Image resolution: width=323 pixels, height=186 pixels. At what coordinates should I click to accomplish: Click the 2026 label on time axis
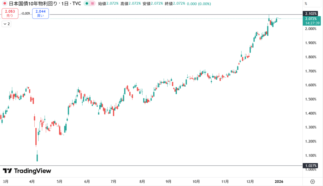(x=279, y=182)
